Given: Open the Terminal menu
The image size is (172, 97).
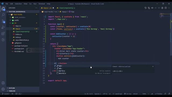Looking at the screenshot, I should 42,4.
